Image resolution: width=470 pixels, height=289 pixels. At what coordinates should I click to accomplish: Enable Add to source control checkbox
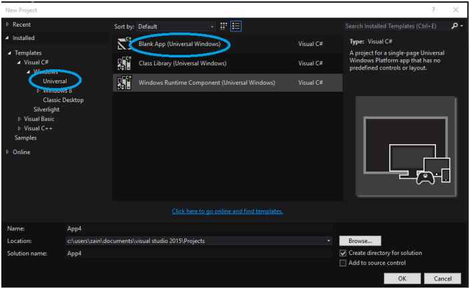pyautogui.click(x=343, y=263)
